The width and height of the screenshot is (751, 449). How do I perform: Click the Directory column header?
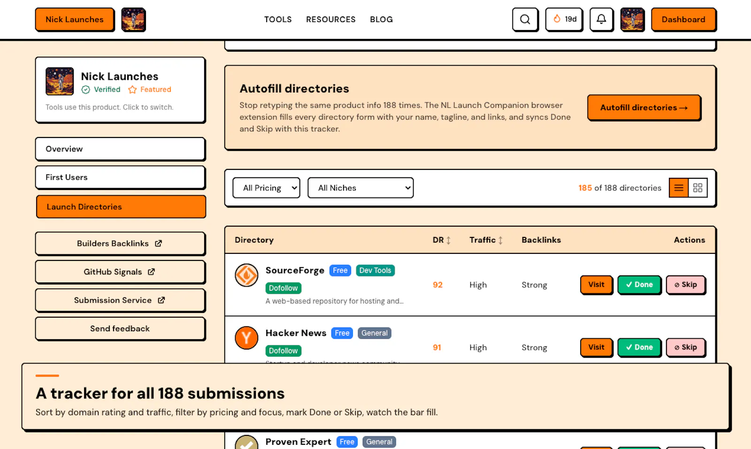coord(254,240)
